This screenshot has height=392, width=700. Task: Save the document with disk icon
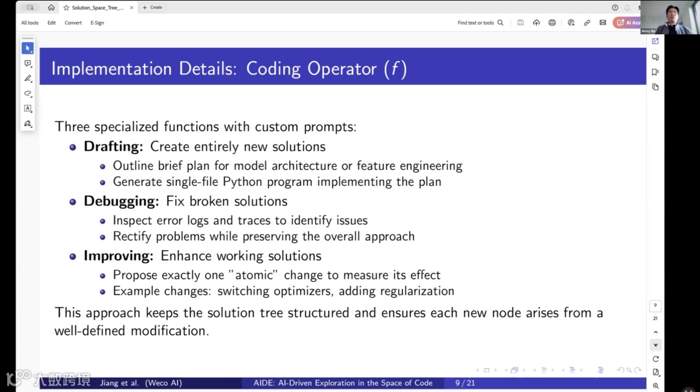(x=520, y=23)
